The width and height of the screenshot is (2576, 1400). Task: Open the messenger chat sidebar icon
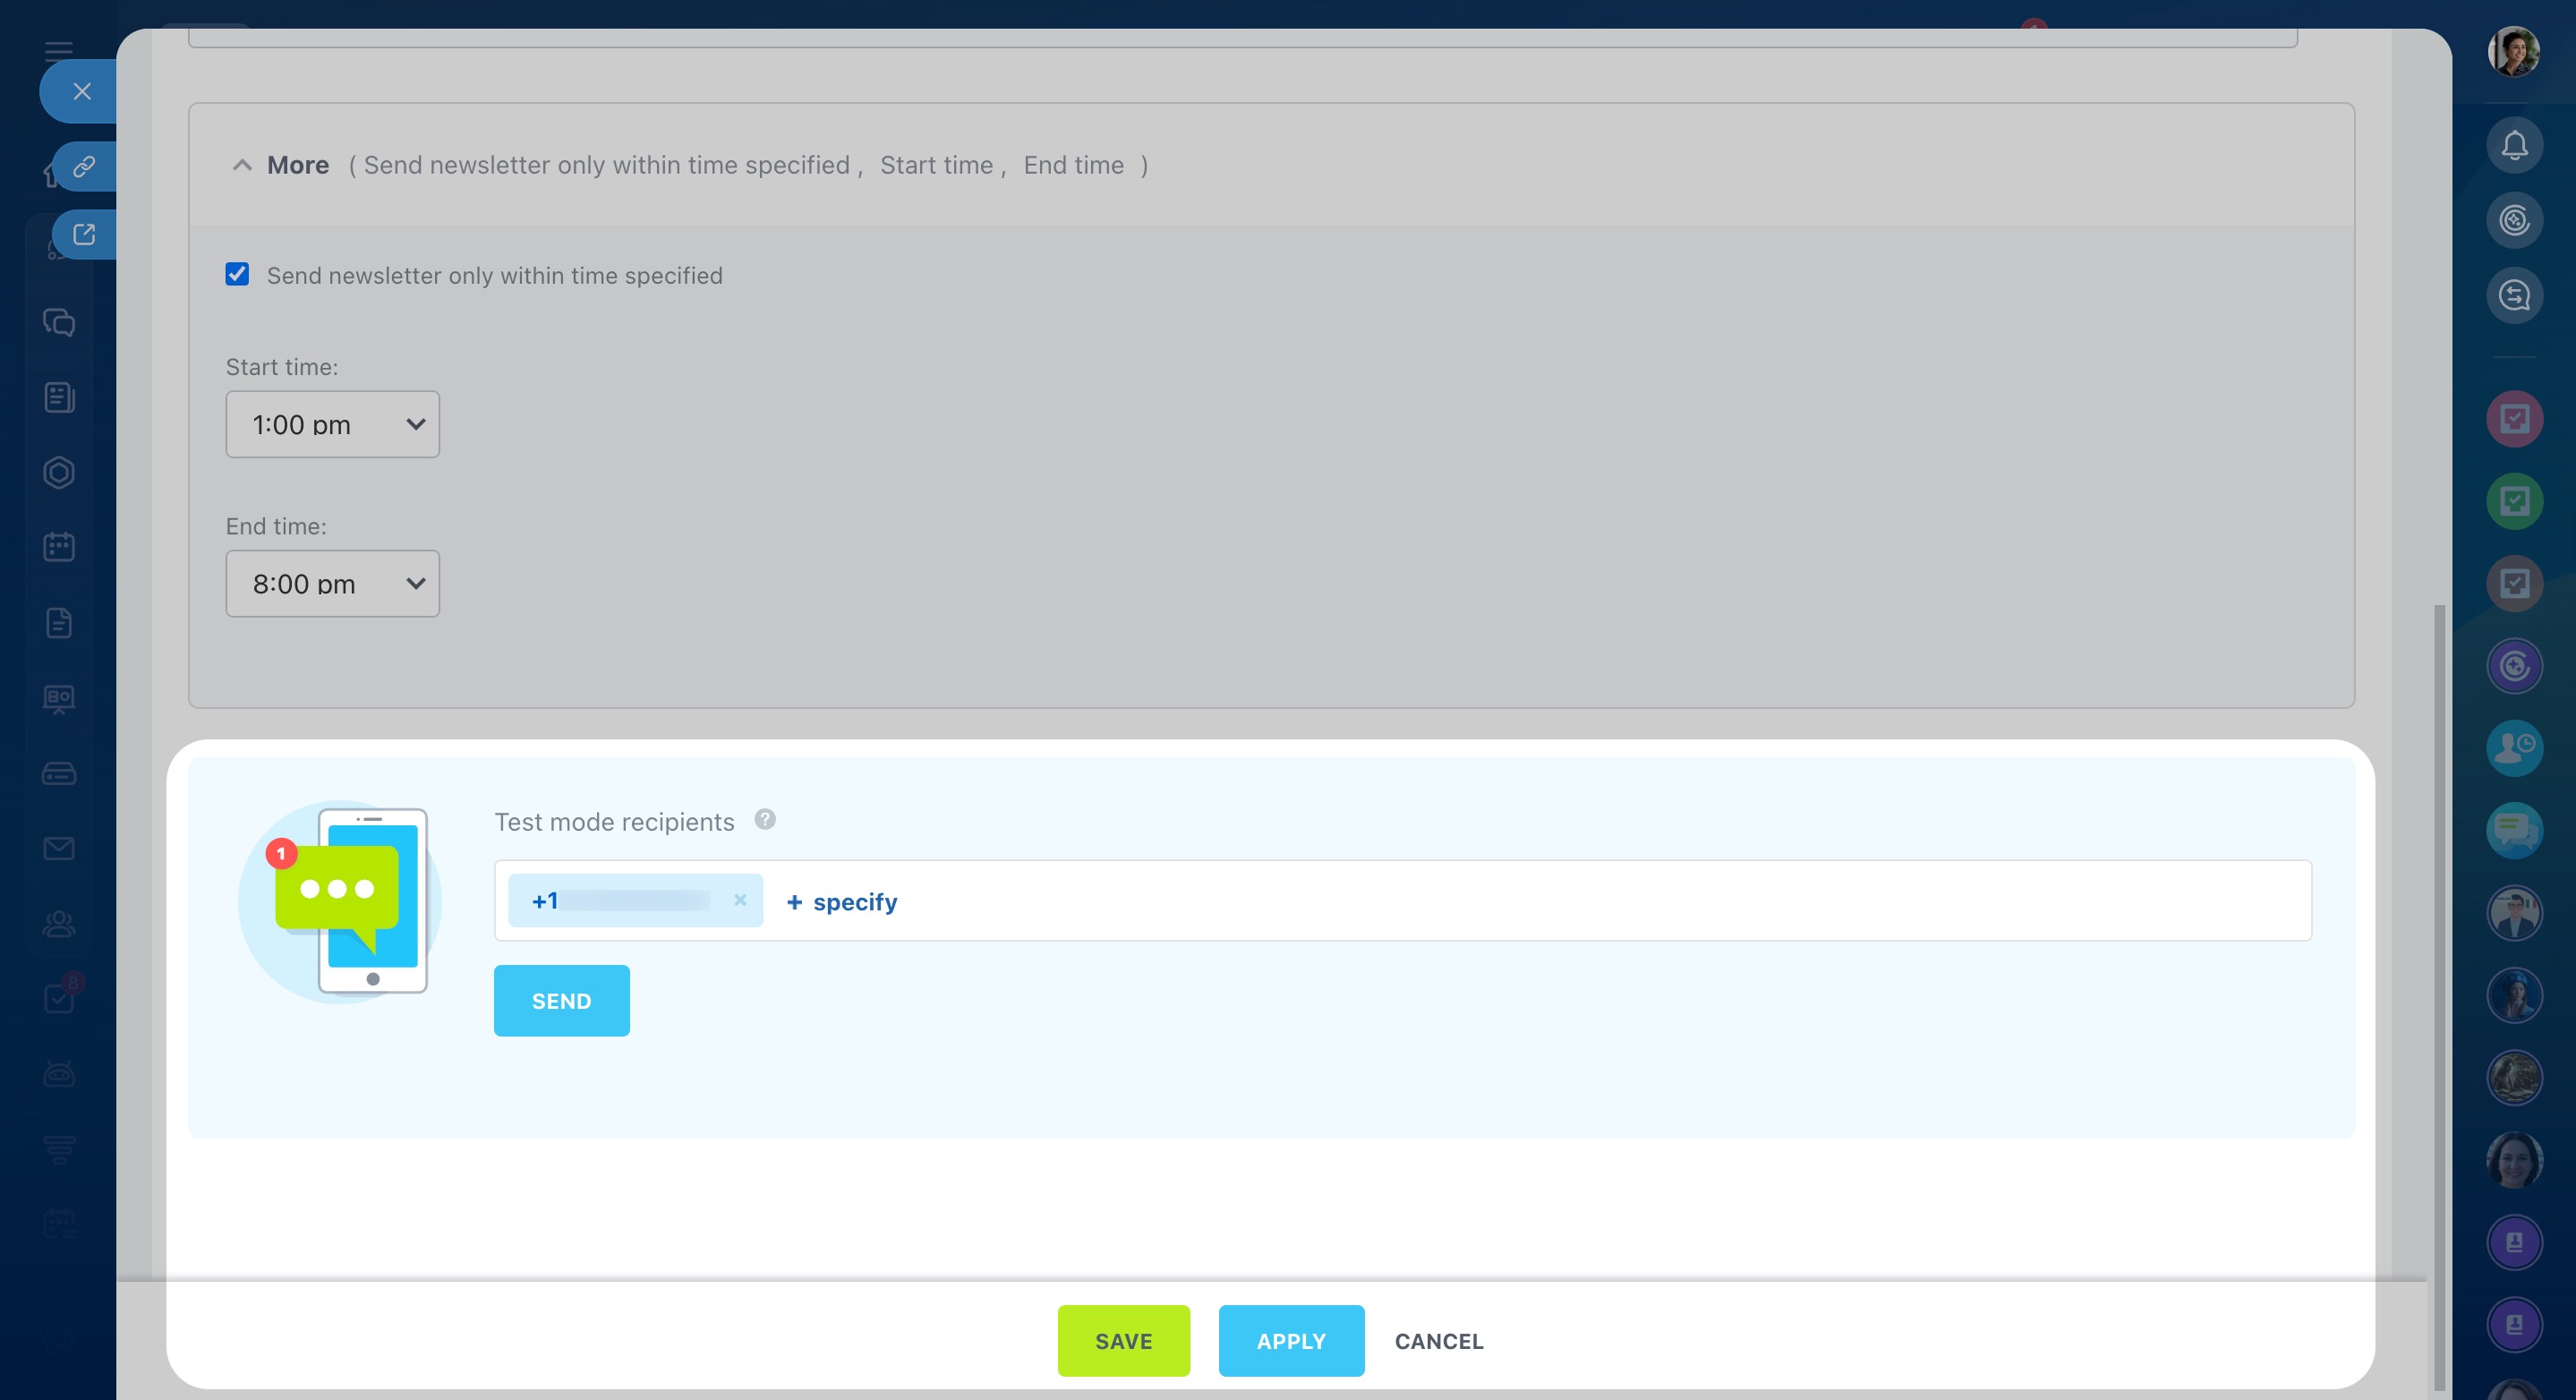pos(59,322)
